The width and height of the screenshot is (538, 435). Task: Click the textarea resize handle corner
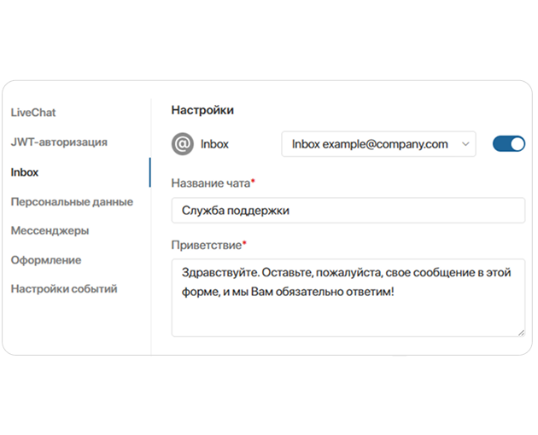click(521, 333)
